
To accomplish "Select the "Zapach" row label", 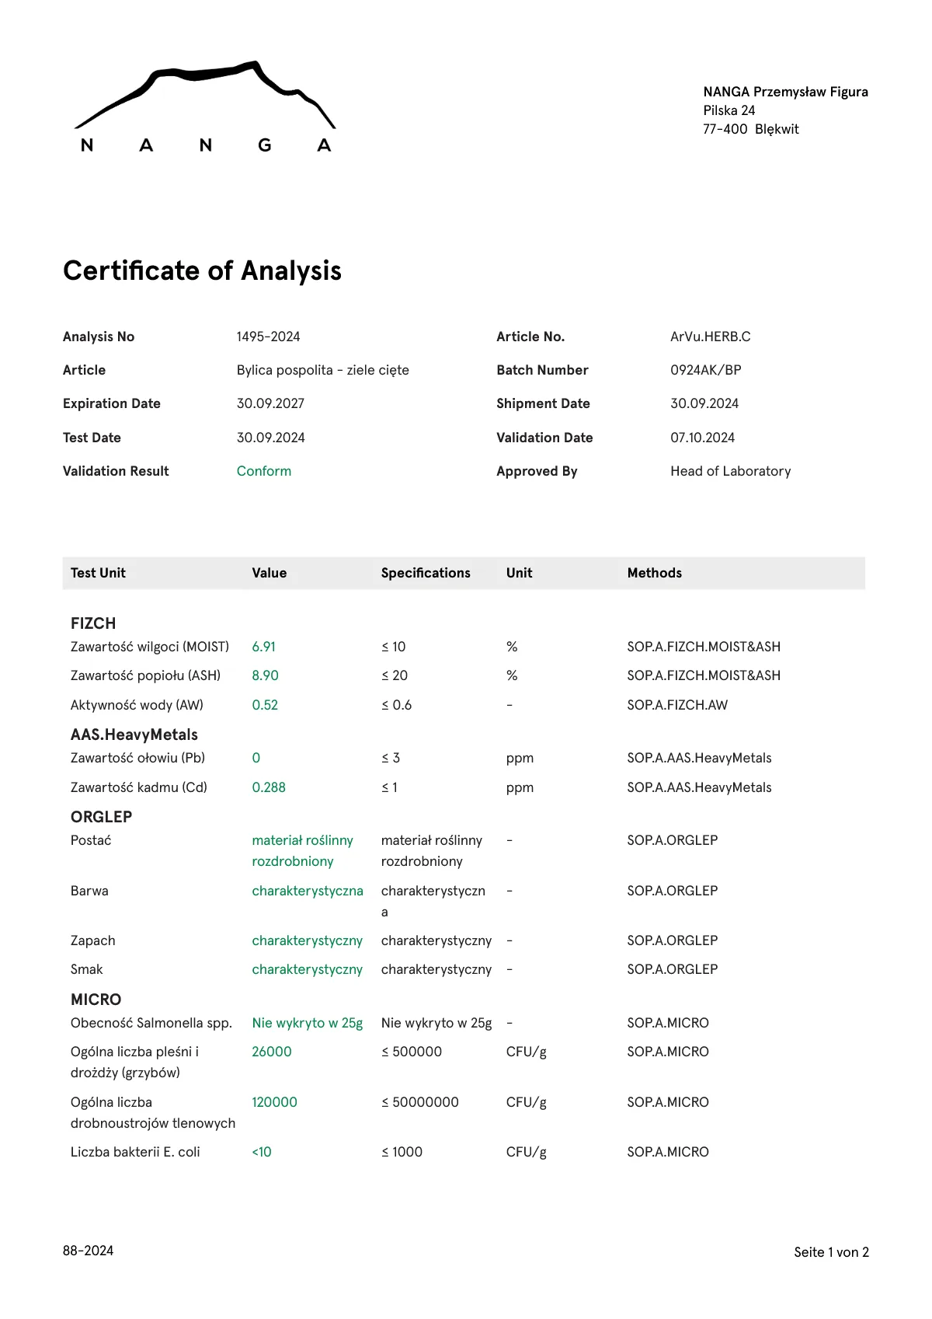I will [92, 940].
